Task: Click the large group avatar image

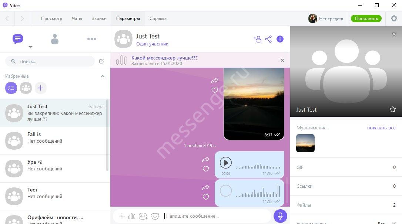Action: coord(346,71)
